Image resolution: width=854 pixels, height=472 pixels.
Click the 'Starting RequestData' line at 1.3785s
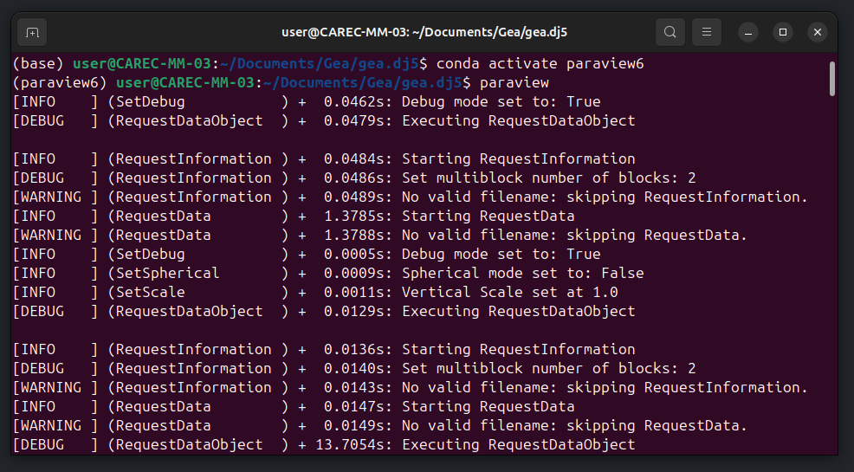click(x=294, y=217)
